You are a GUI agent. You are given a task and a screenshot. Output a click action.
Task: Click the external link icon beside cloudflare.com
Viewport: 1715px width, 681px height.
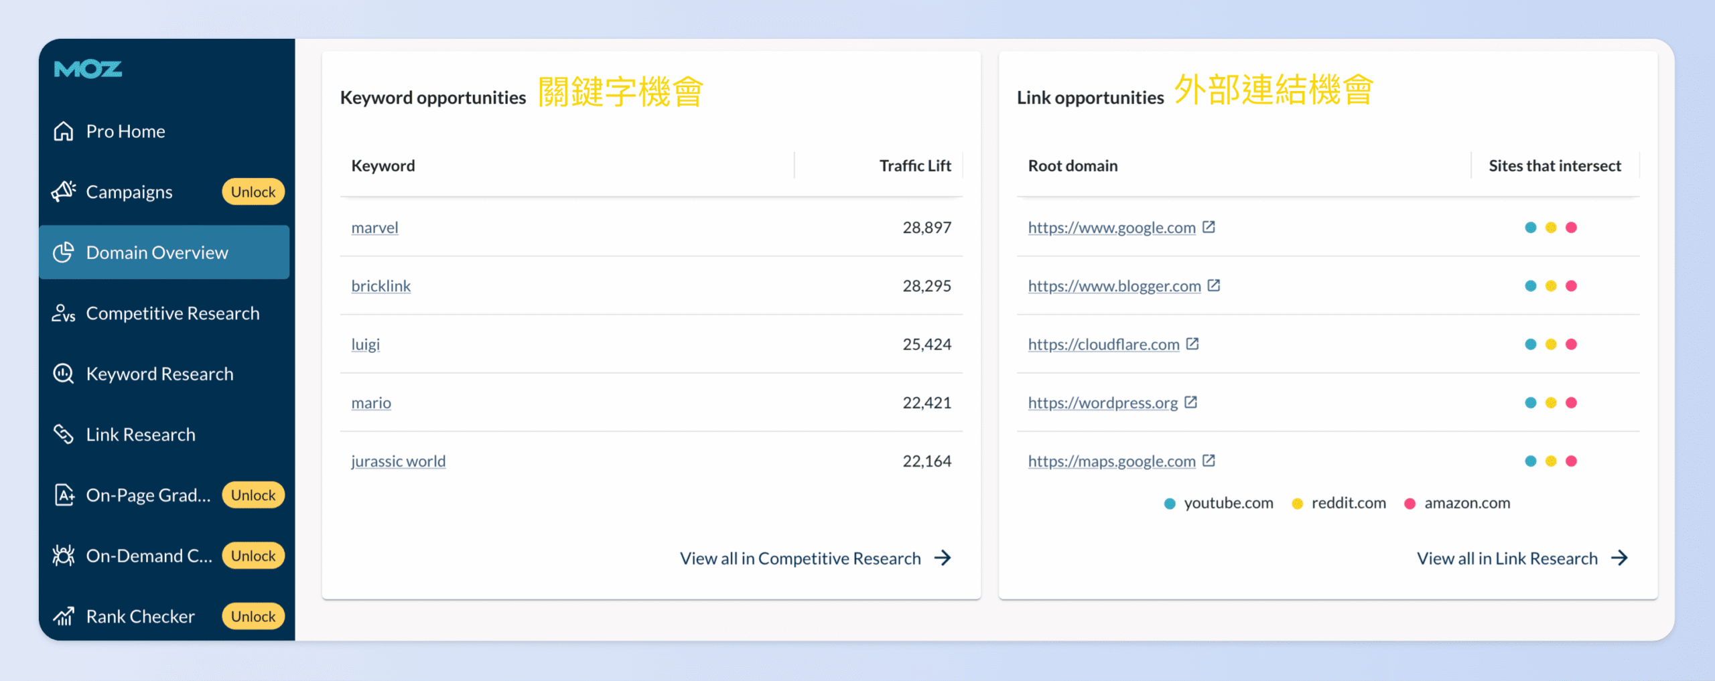click(x=1192, y=344)
